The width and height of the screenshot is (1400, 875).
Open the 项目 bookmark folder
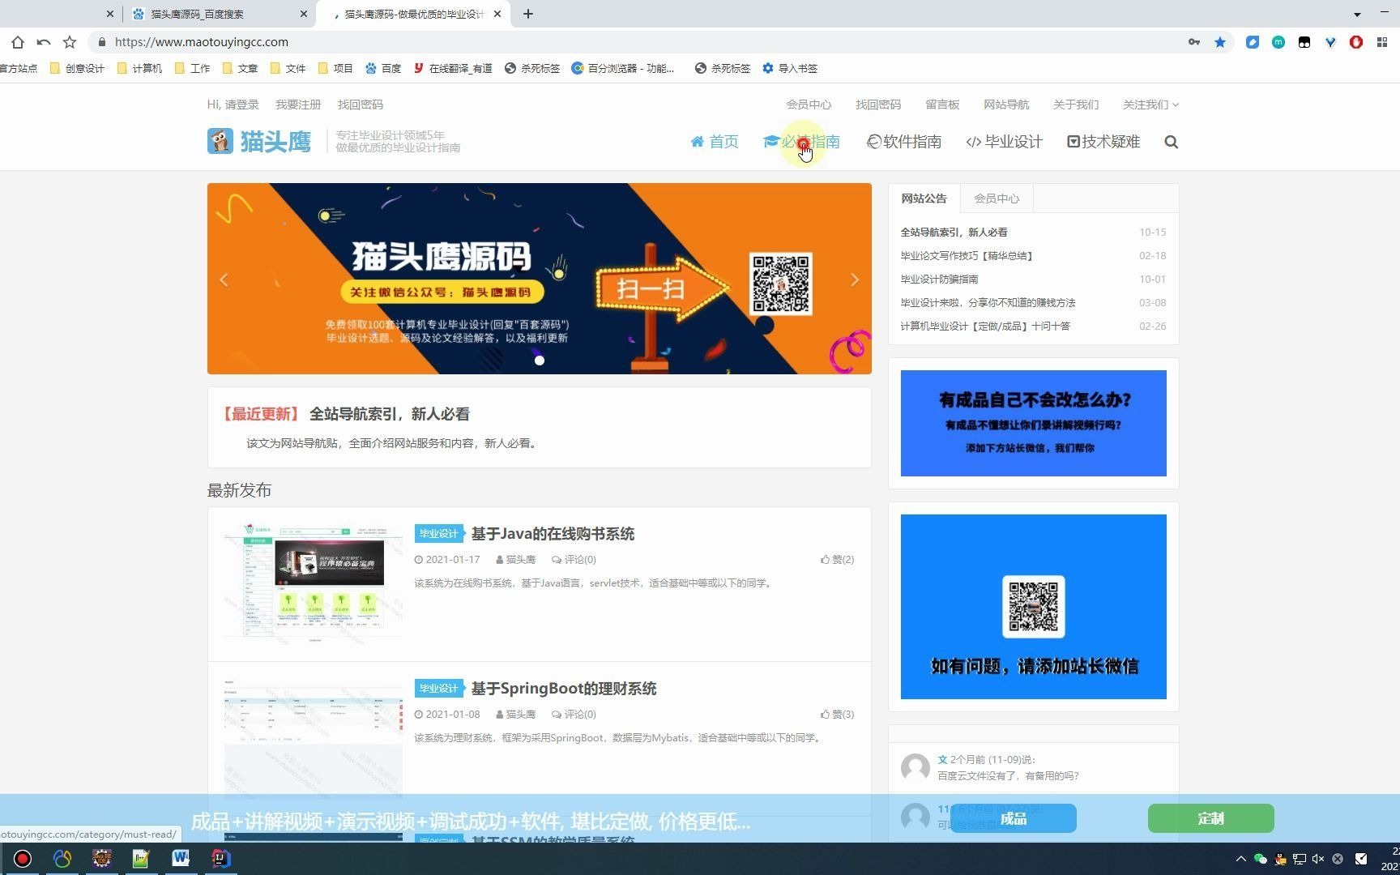coord(335,68)
